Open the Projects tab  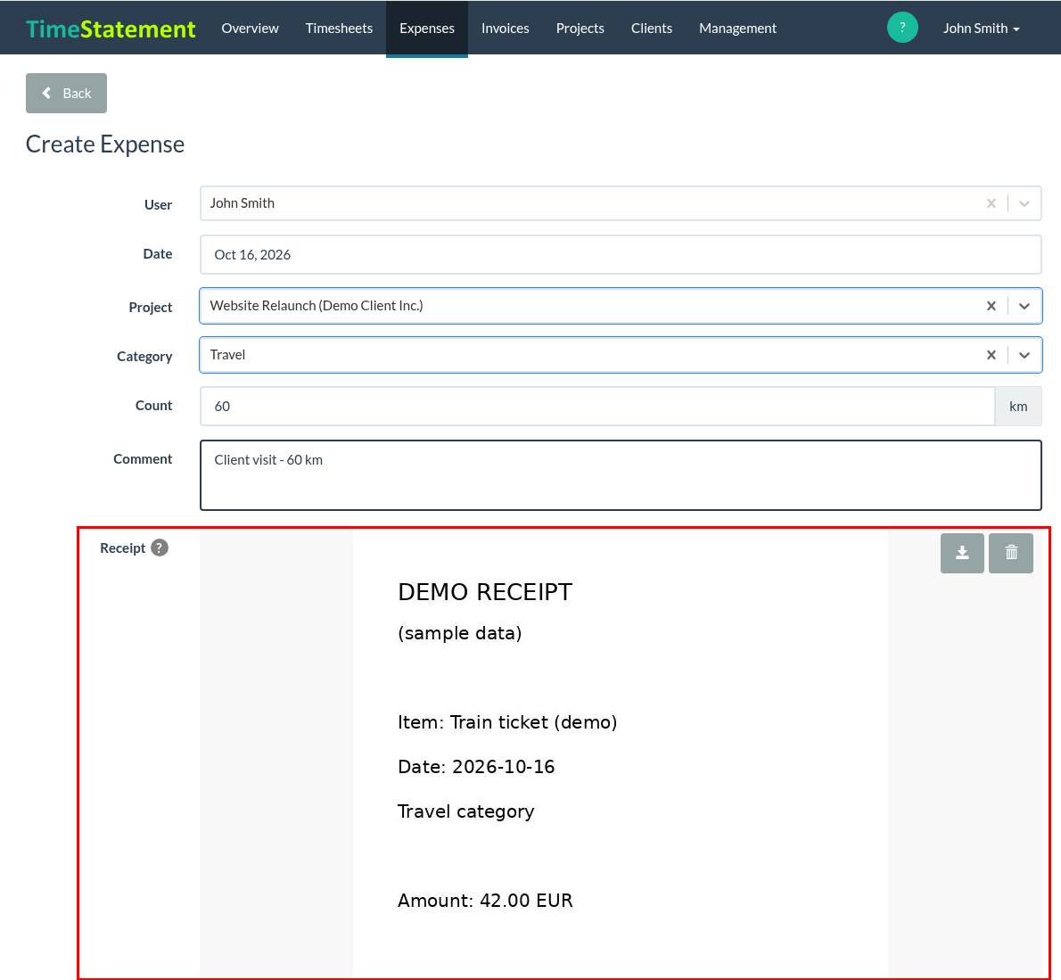[580, 28]
